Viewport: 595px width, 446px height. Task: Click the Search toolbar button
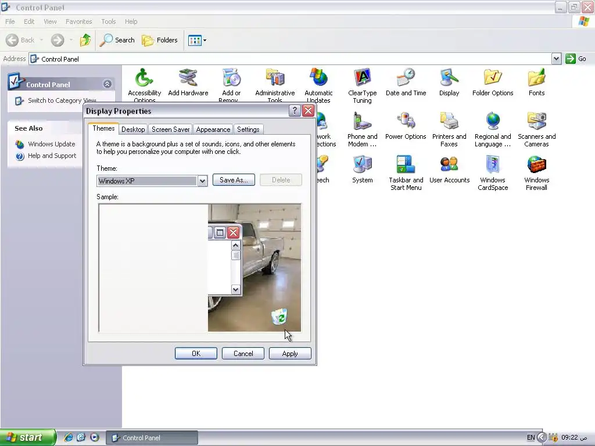[117, 40]
